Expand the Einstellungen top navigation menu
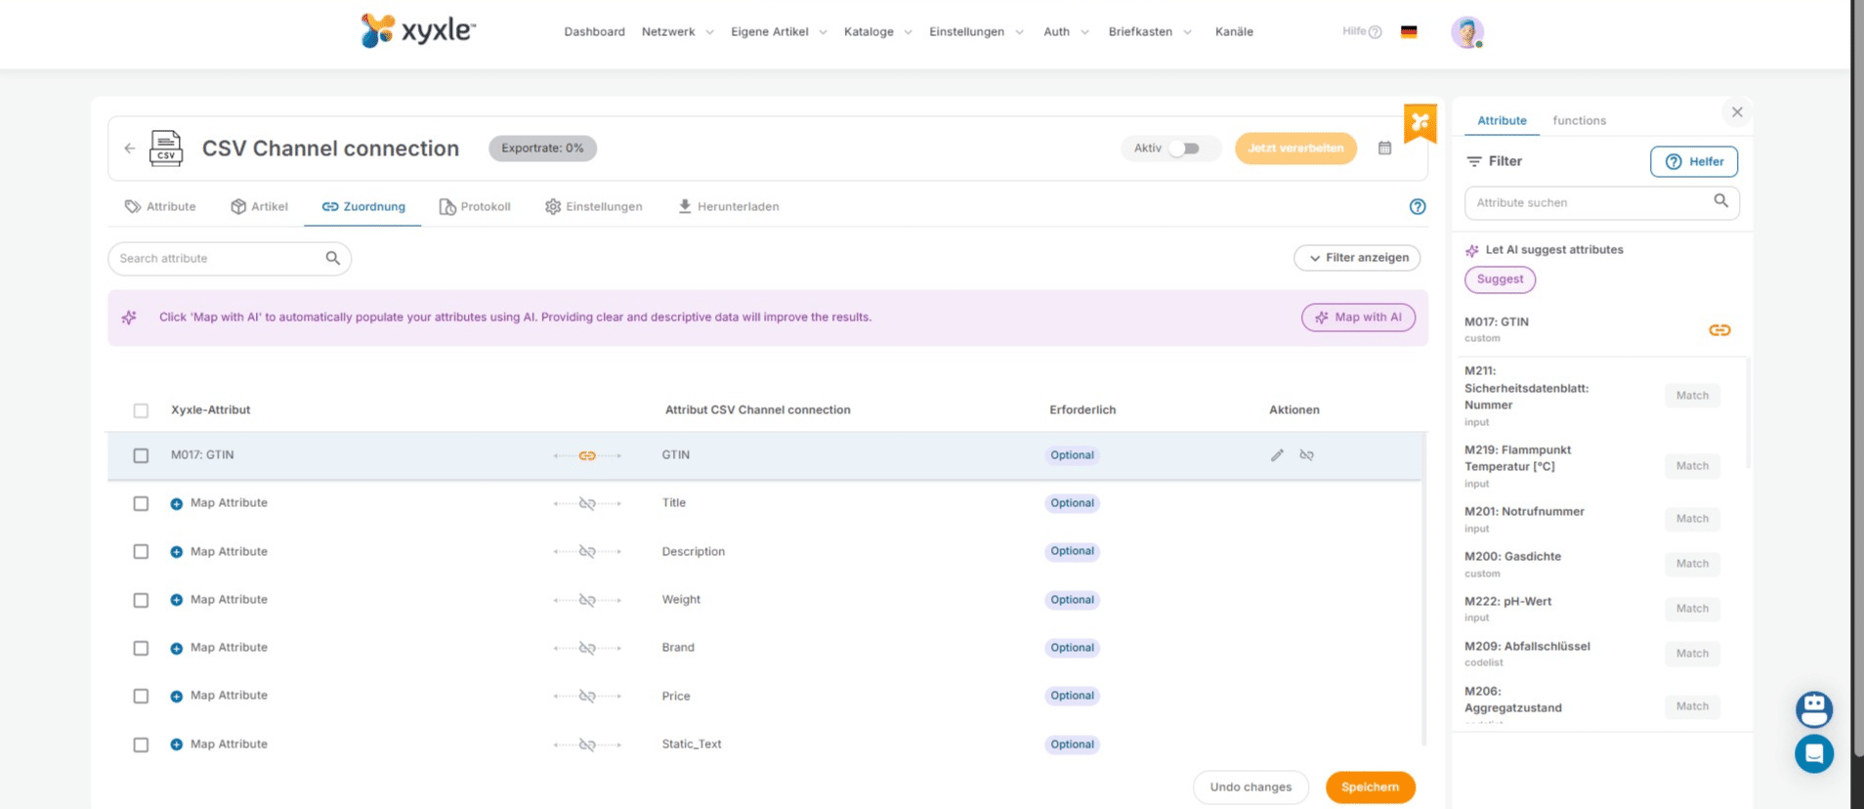Viewport: 1864px width, 809px height. click(976, 32)
